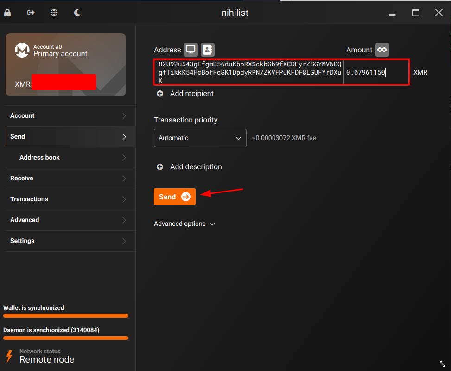Lock the wallet with the padlock icon
This screenshot has height=371, width=451.
point(7,13)
